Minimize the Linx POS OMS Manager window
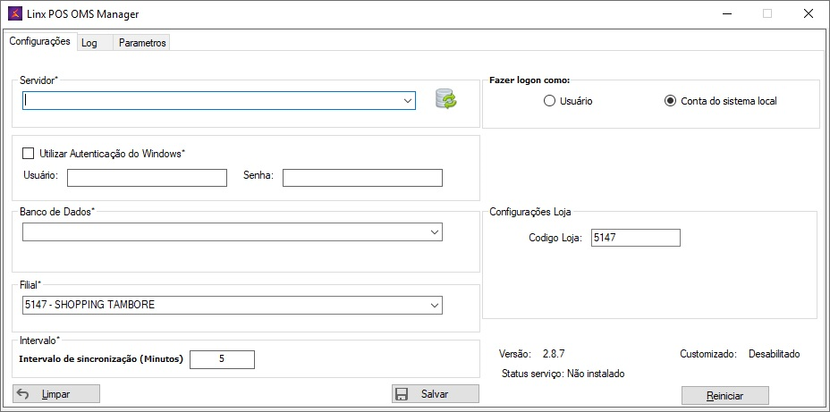The height and width of the screenshot is (412, 830). pos(725,14)
